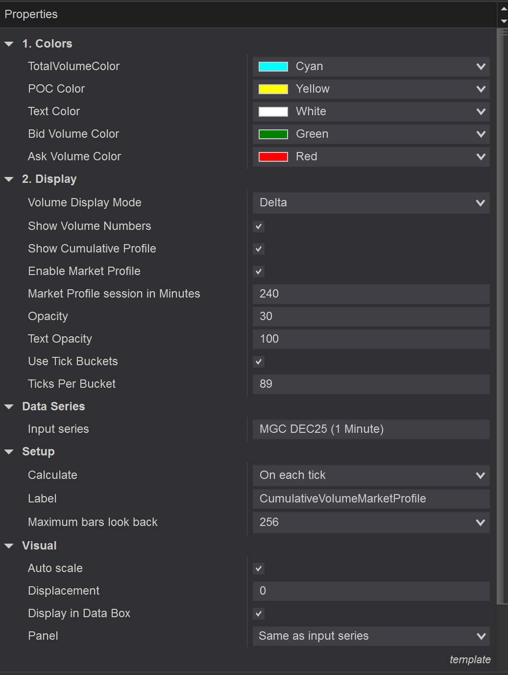The width and height of the screenshot is (508, 675).
Task: Toggle the Enable Market Profile checkbox
Action: click(259, 272)
